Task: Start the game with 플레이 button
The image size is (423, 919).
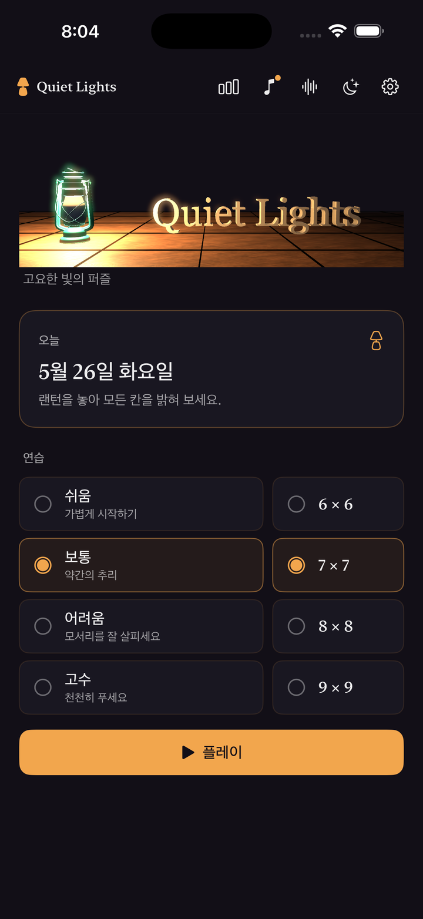Action: point(211,752)
